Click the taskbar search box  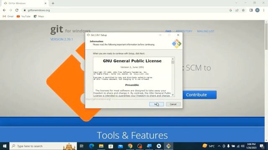click(x=43, y=146)
